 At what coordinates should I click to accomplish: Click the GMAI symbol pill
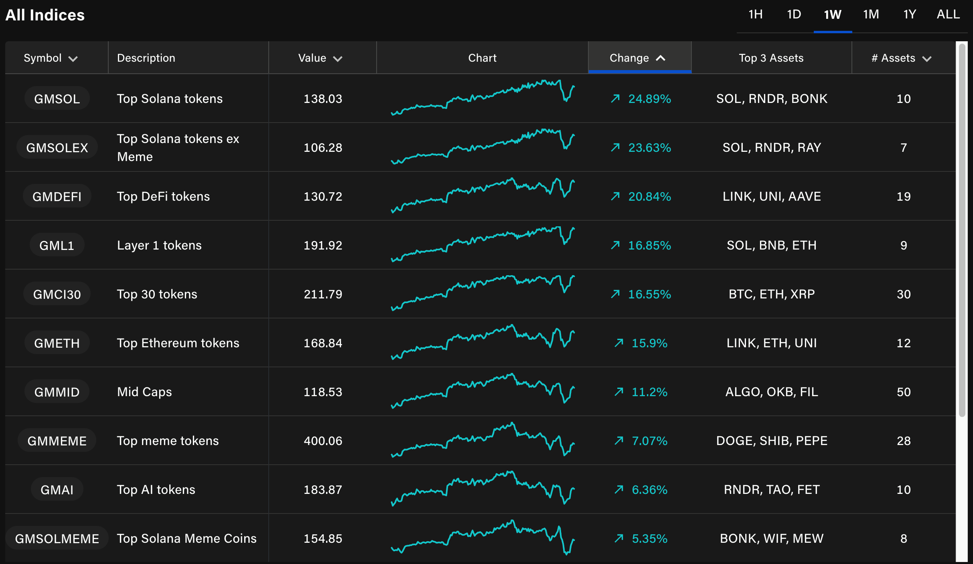(57, 489)
